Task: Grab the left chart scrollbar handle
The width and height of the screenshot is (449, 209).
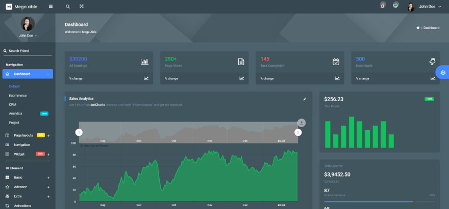Action: (79, 132)
